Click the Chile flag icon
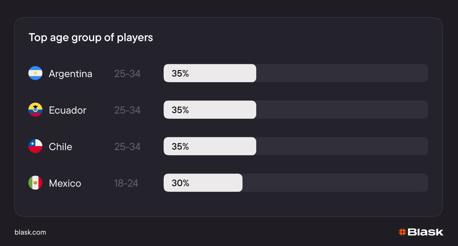 (x=35, y=146)
